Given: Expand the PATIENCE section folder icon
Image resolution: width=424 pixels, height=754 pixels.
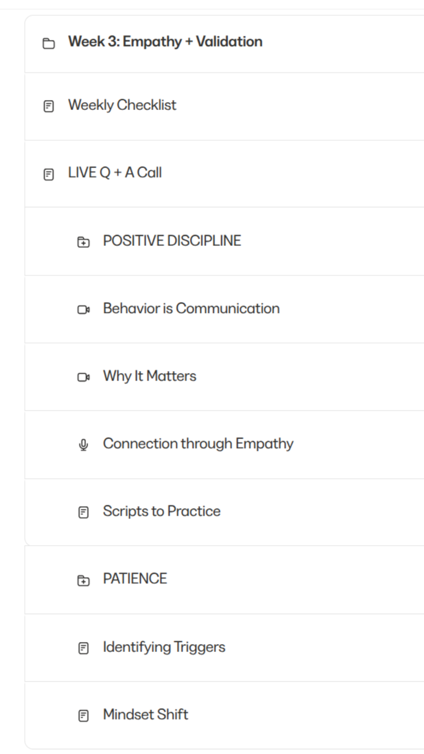Looking at the screenshot, I should [83, 580].
